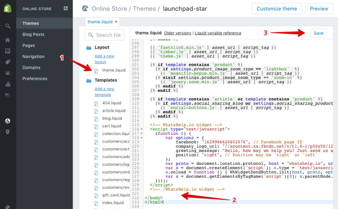Image resolution: width=338 pixels, height=209 pixels.
Task: Open the search magnifier in the sidebar
Action: (8, 26)
